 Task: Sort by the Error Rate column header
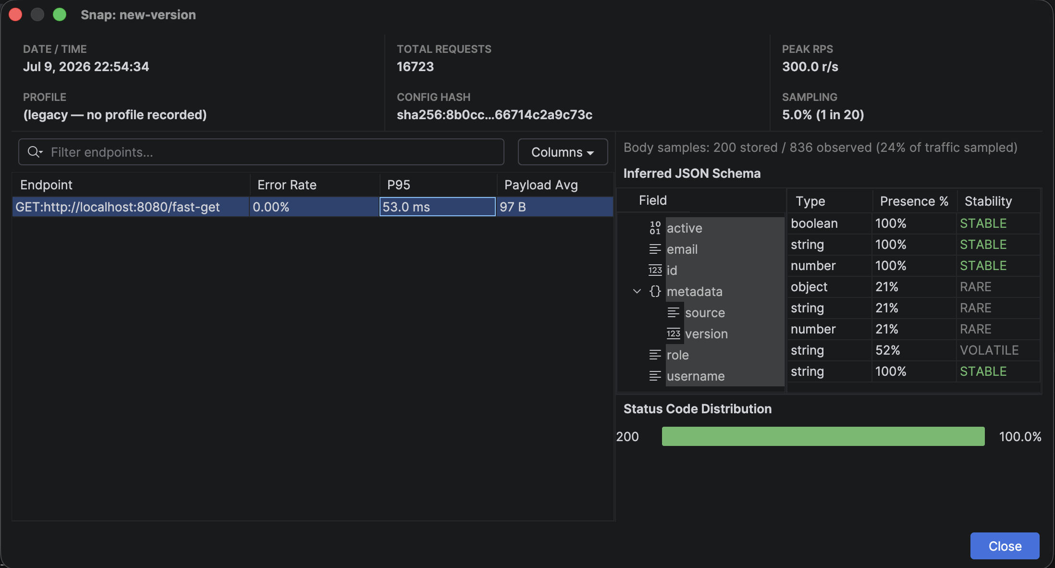(x=315, y=185)
